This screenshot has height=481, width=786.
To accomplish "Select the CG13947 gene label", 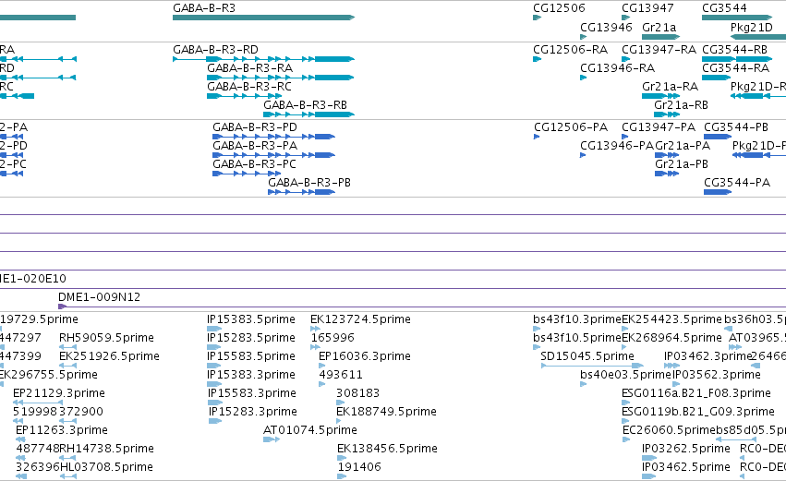I will click(x=647, y=8).
